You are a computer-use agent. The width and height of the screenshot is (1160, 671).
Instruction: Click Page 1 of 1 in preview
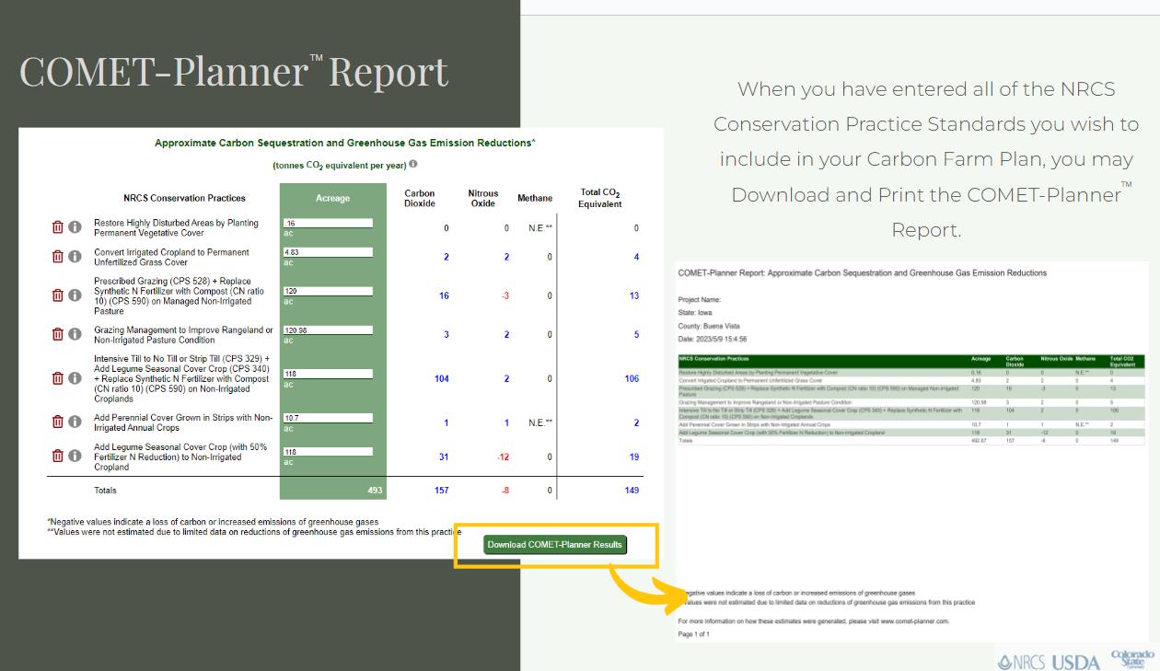pos(693,634)
